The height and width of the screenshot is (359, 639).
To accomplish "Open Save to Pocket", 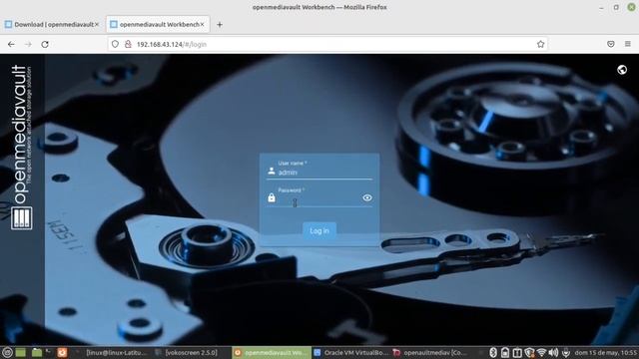I will [611, 44].
